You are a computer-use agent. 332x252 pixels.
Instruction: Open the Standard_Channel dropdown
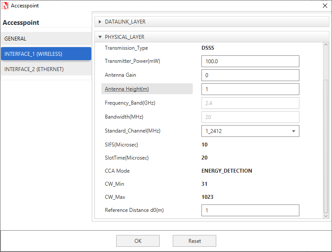293,131
